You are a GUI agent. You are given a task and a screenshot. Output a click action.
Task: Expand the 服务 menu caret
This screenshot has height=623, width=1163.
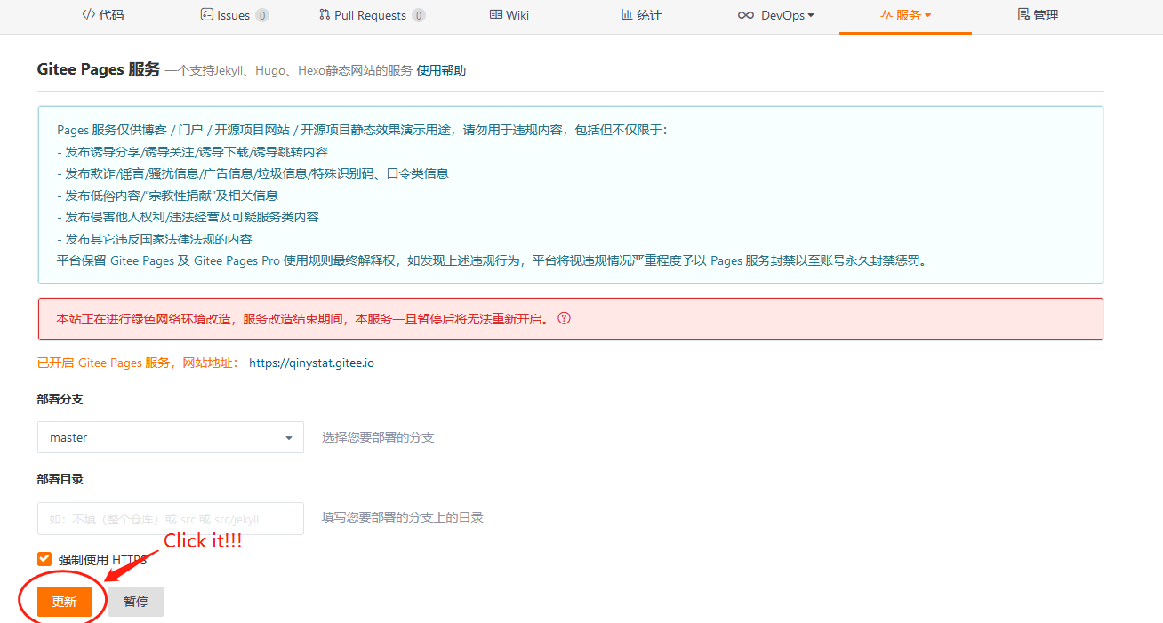pos(928,15)
